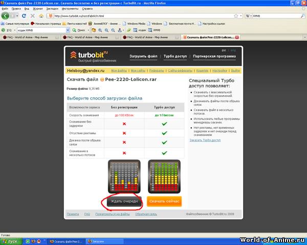Image resolution: width=307 pixels, height=245 pixels.
Task: Click the Заказать Турбо доступ link
Action: [x=205, y=140]
